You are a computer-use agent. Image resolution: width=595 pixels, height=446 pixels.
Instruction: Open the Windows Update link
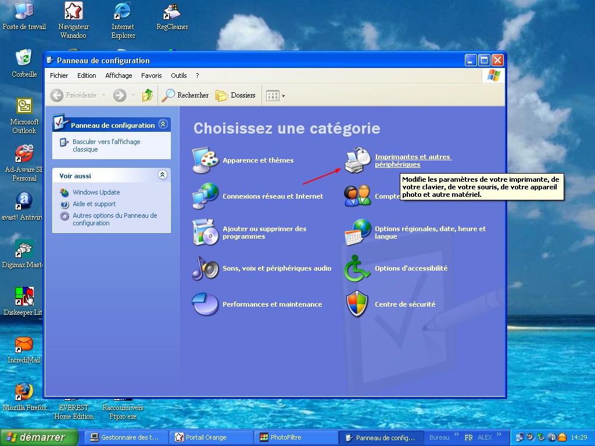[x=96, y=192]
